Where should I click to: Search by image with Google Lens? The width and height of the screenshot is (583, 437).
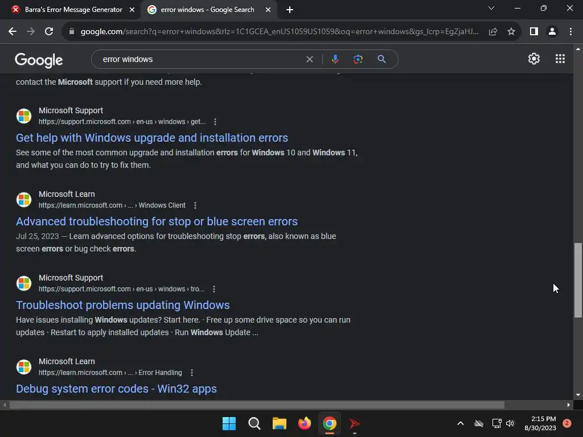(x=358, y=59)
